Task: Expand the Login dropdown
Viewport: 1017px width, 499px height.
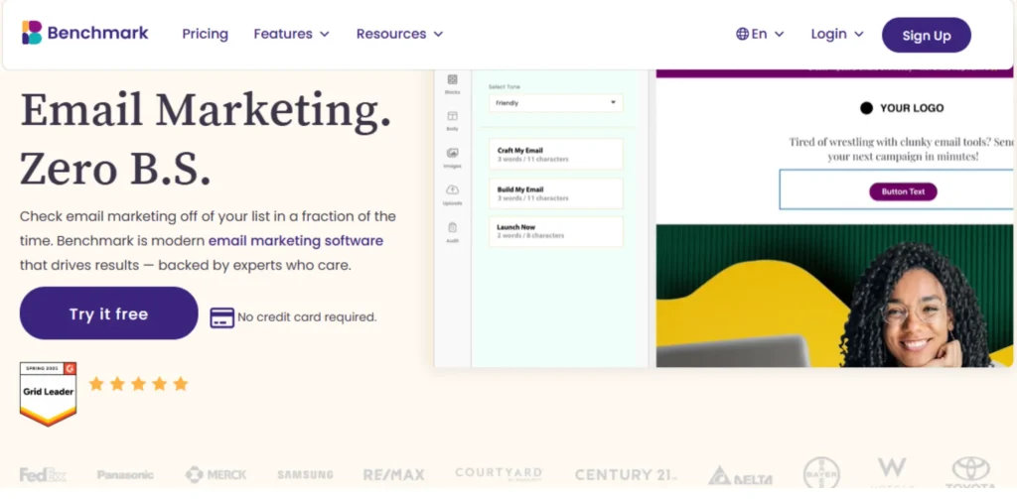Action: coord(837,34)
